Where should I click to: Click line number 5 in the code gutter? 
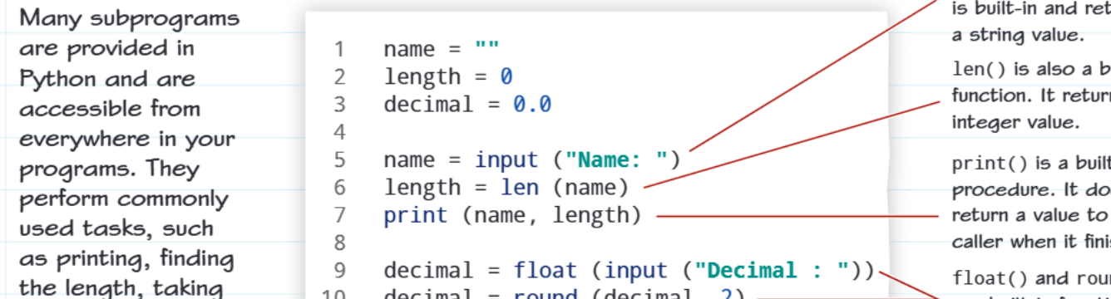coord(338,160)
